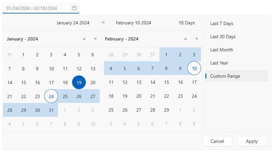Pick January 24 as the start date
The height and width of the screenshot is (152, 274).
coord(51,96)
